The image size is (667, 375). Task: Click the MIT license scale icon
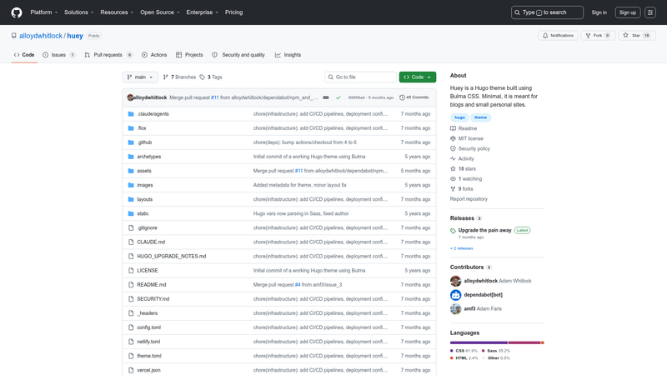[453, 138]
